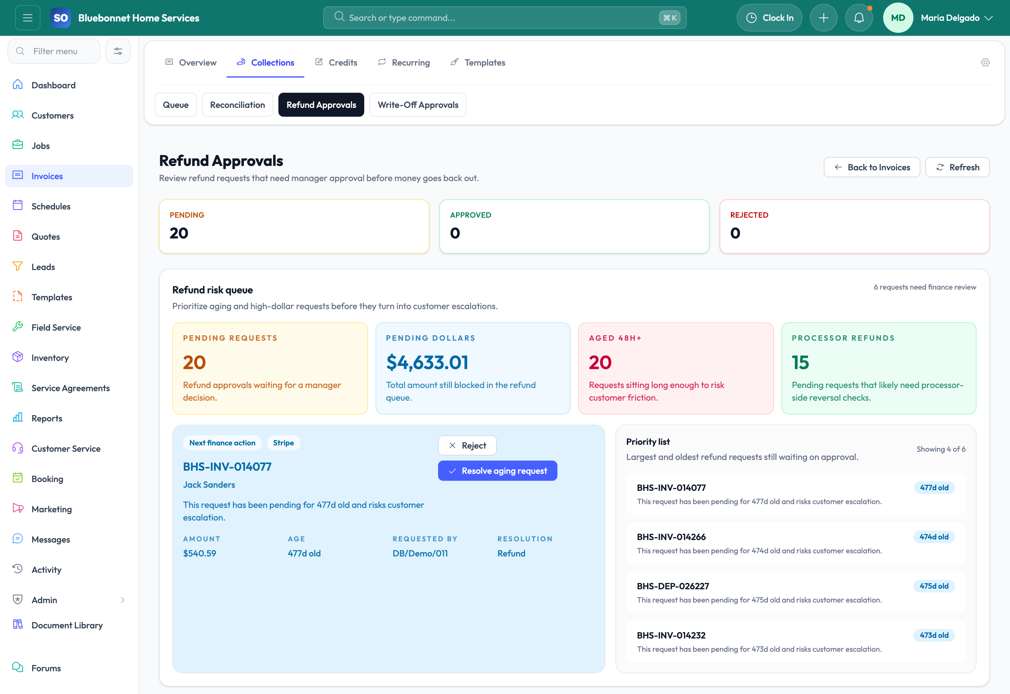The width and height of the screenshot is (1010, 694).
Task: Click Resolve aging request button
Action: coord(498,471)
